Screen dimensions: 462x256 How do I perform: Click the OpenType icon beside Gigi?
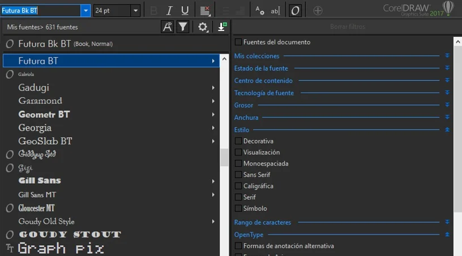(10, 168)
